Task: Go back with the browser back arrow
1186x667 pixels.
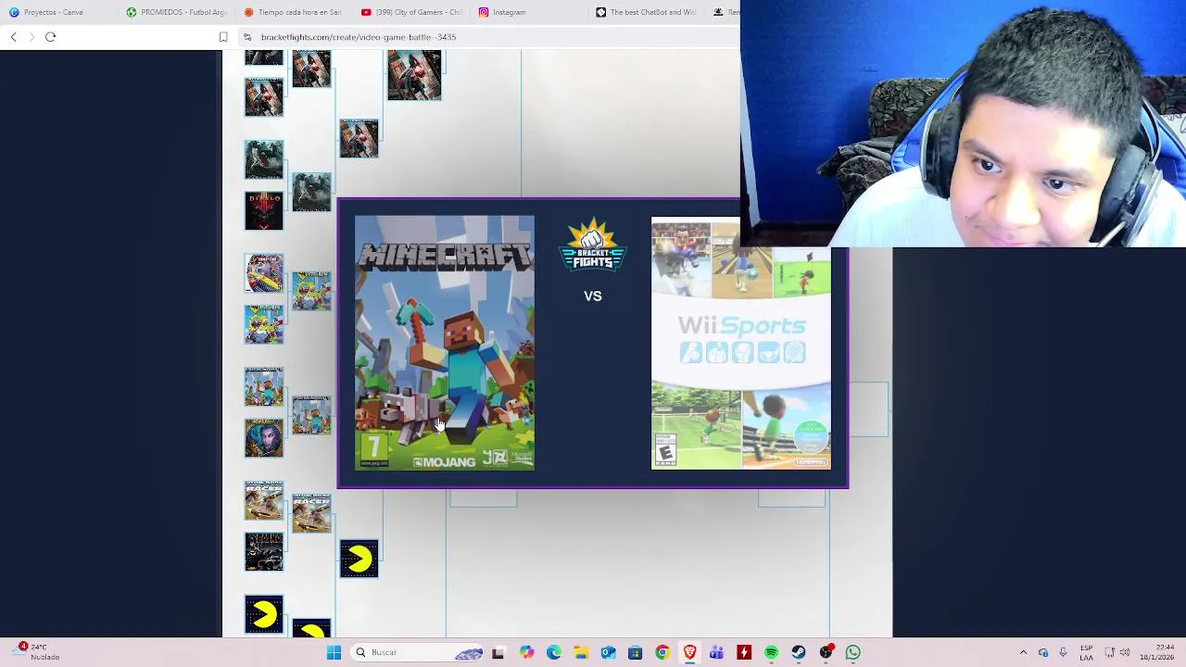Action: 13,37
